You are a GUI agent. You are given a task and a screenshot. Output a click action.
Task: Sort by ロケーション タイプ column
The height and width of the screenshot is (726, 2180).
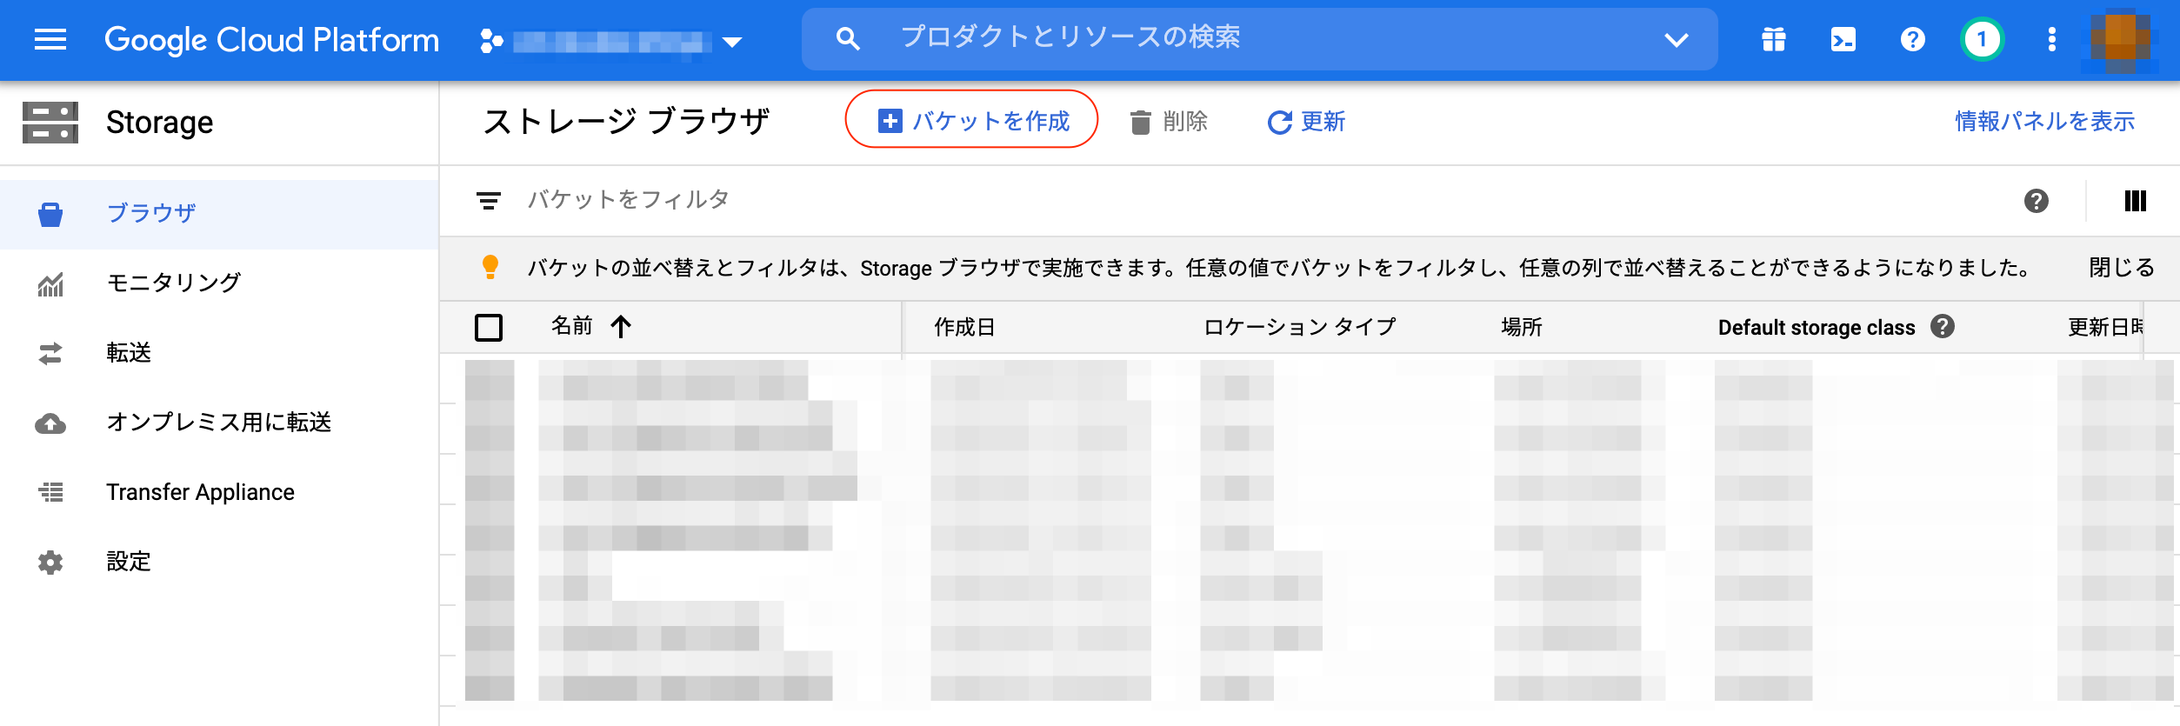coord(1299,327)
